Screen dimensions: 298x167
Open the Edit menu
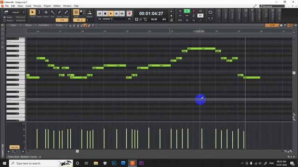click(x=13, y=6)
